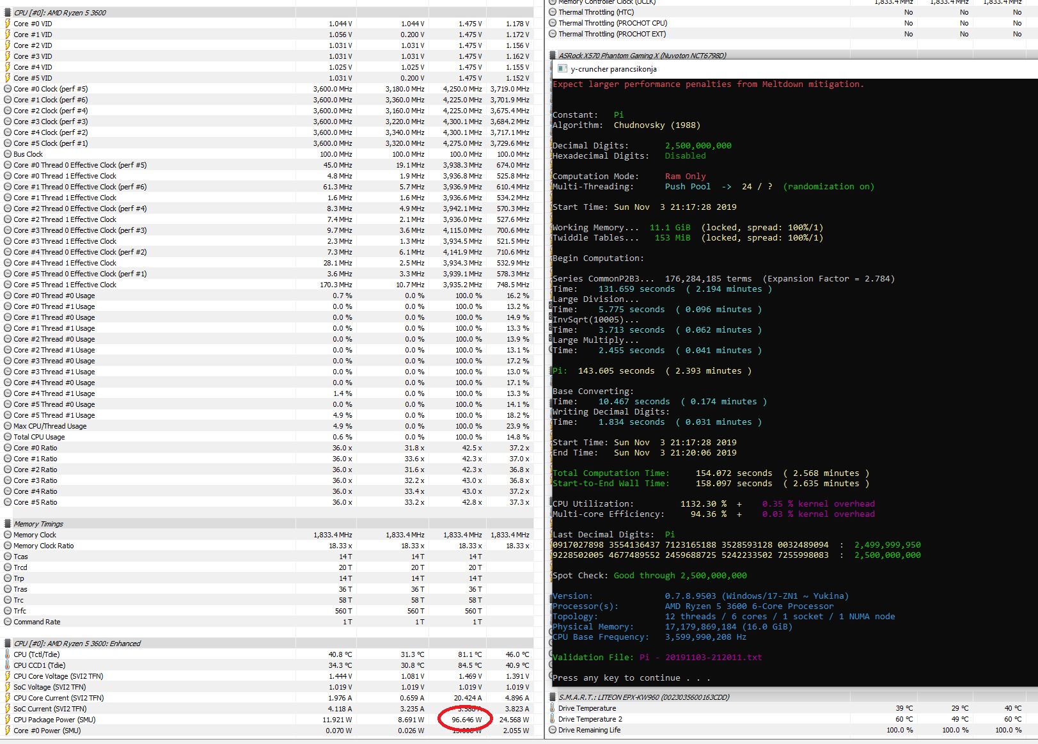The image size is (1038, 744).
Task: Click the clock icon next to Bus Clock
Action: [8, 154]
